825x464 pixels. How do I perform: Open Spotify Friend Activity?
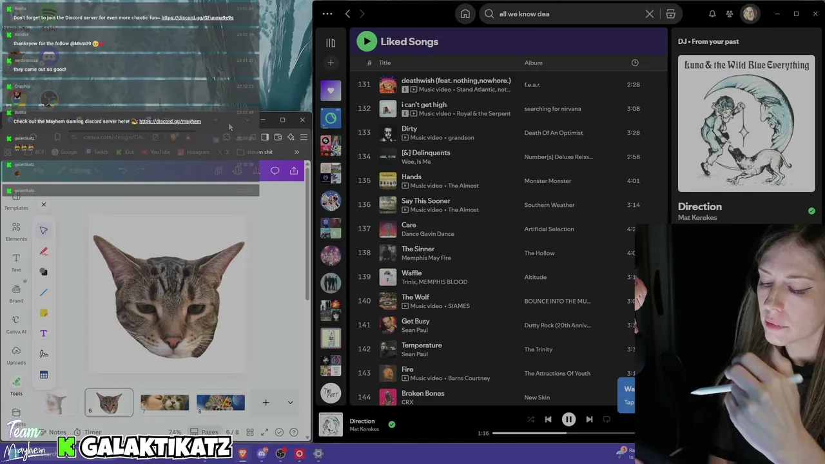coord(730,14)
